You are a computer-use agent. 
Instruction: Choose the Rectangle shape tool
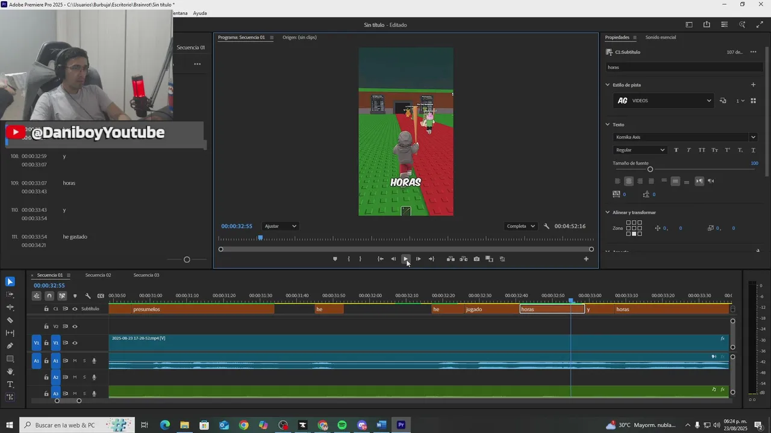pos(10,358)
